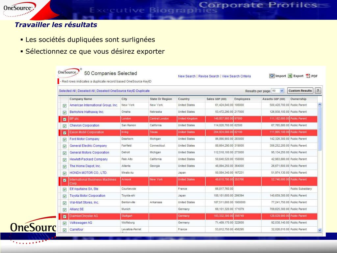The width and height of the screenshot is (337, 253).
Task: Click the PDF label text
Action: coord(314,76)
